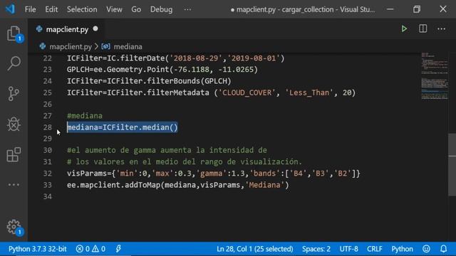Open the Selection menu
The width and height of the screenshot is (456, 256).
(82, 9)
